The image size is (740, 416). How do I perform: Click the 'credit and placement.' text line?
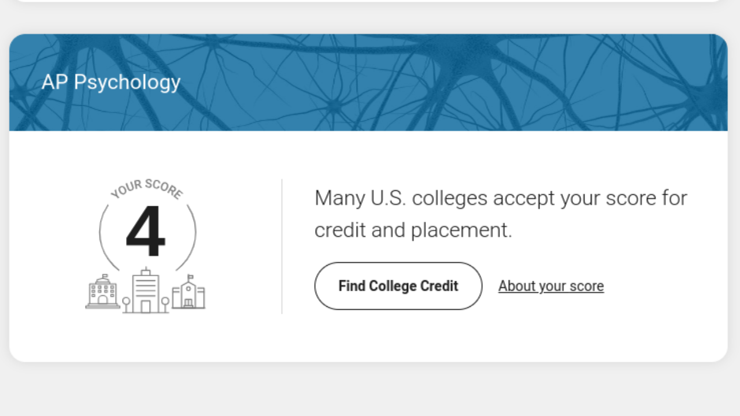click(x=413, y=230)
